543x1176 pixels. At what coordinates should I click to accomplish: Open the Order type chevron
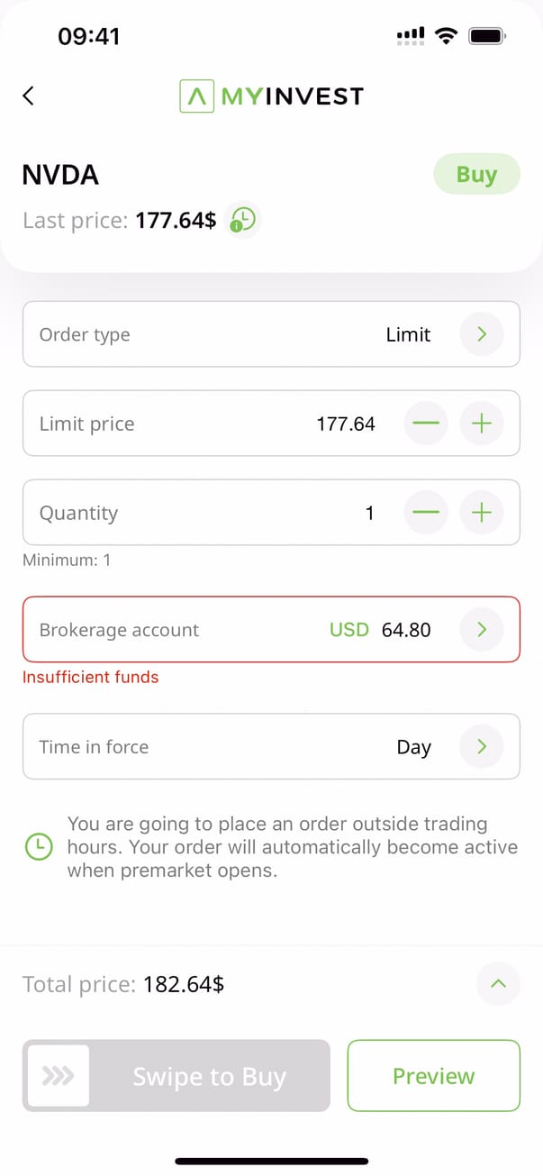coord(482,334)
